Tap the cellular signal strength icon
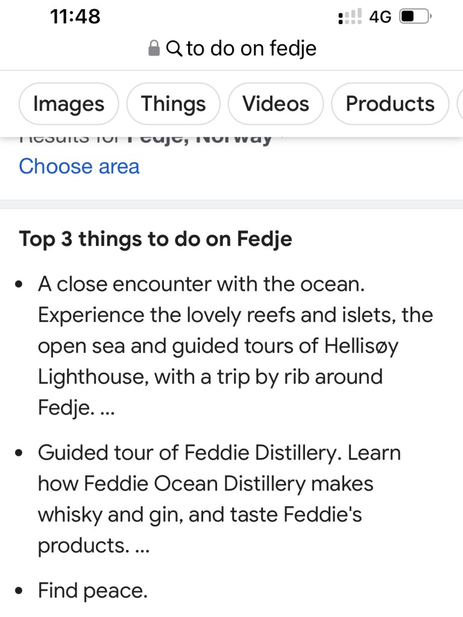Image resolution: width=463 pixels, height=617 pixels. [350, 16]
